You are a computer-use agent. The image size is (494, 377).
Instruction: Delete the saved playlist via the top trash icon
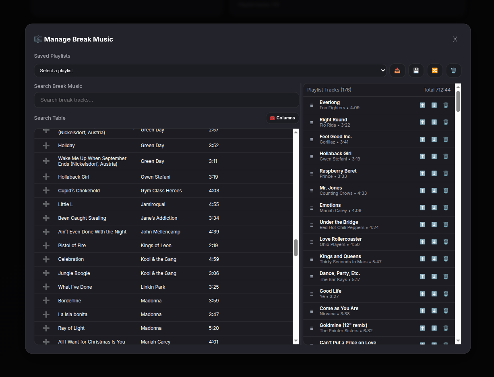click(x=454, y=71)
